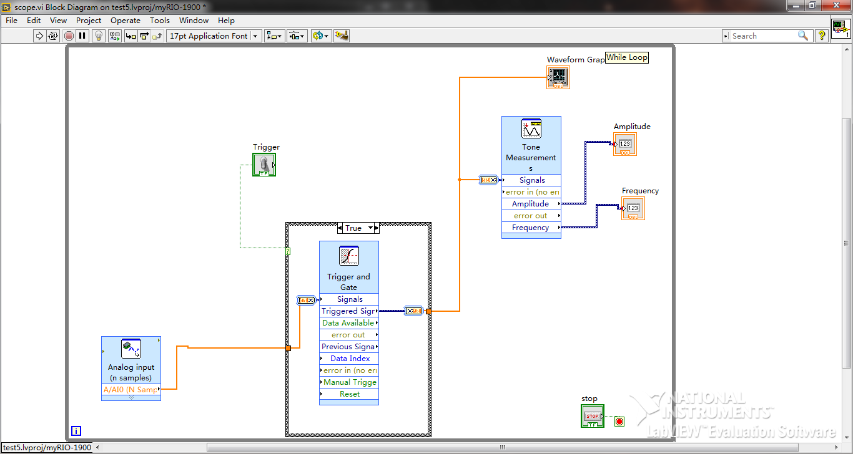Screen dimensions: 853x454
Task: Click Reset input of Trigger and Gate
Action: (349, 394)
